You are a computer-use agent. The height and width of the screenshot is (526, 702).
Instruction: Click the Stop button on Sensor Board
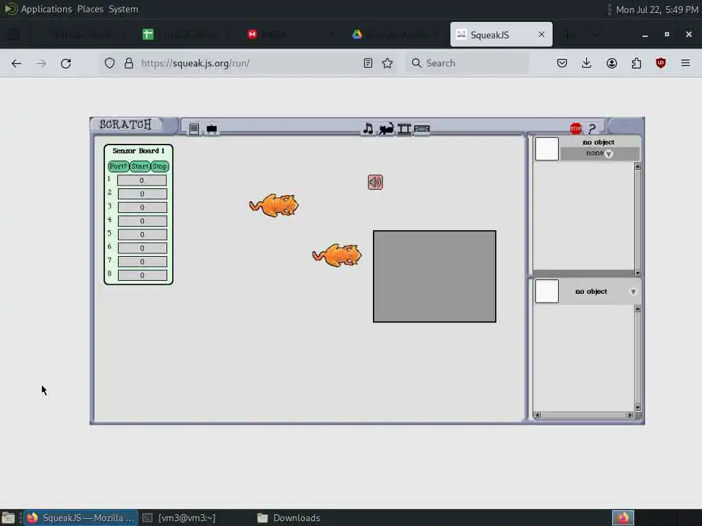pos(159,166)
